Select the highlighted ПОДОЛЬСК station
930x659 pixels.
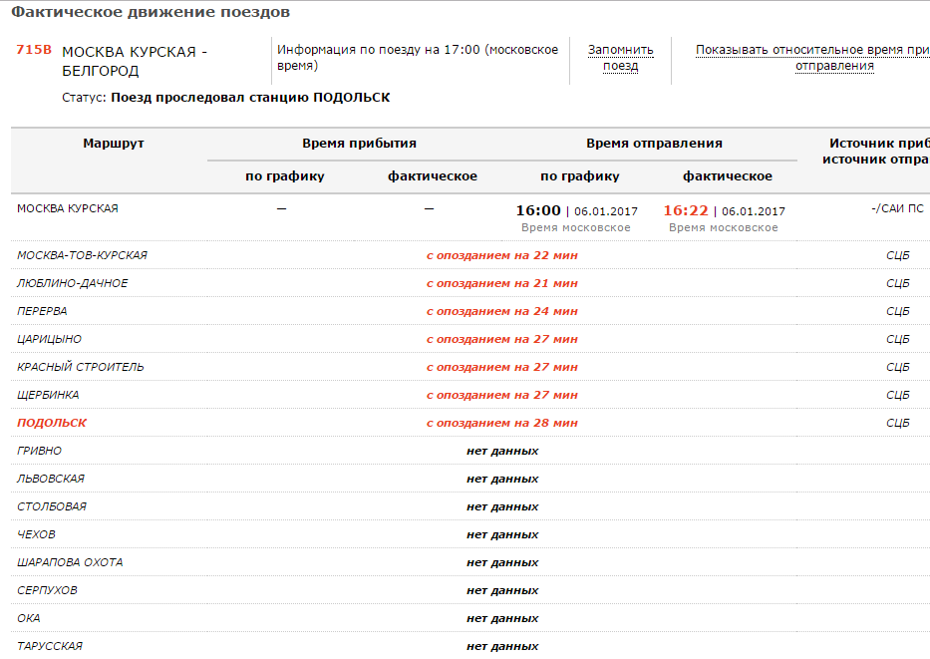coord(52,423)
